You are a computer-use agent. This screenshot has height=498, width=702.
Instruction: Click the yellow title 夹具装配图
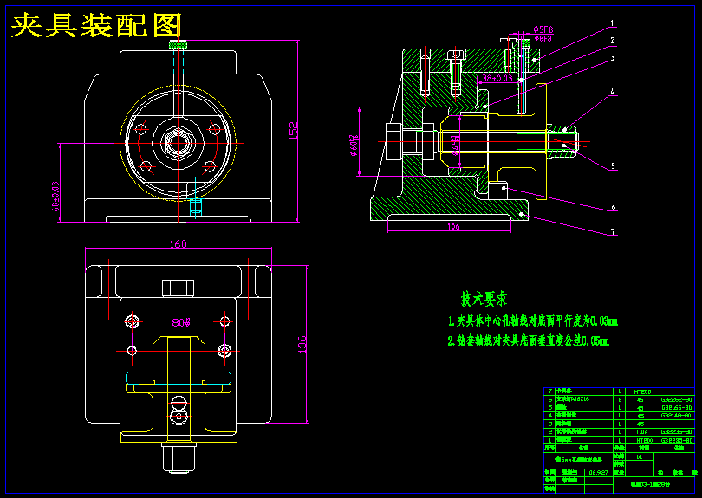(96, 25)
